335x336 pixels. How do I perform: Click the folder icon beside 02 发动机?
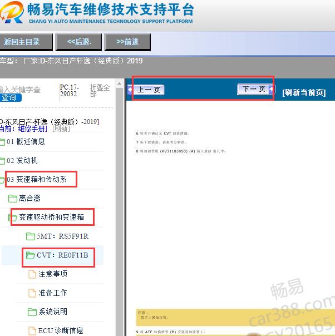tap(2, 161)
